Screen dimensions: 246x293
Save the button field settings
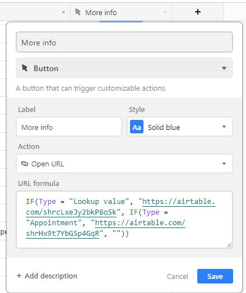[x=215, y=276]
